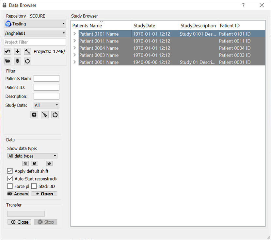Click the Open button in Data panel
This screenshot has width=271, height=240.
pyautogui.click(x=44, y=194)
